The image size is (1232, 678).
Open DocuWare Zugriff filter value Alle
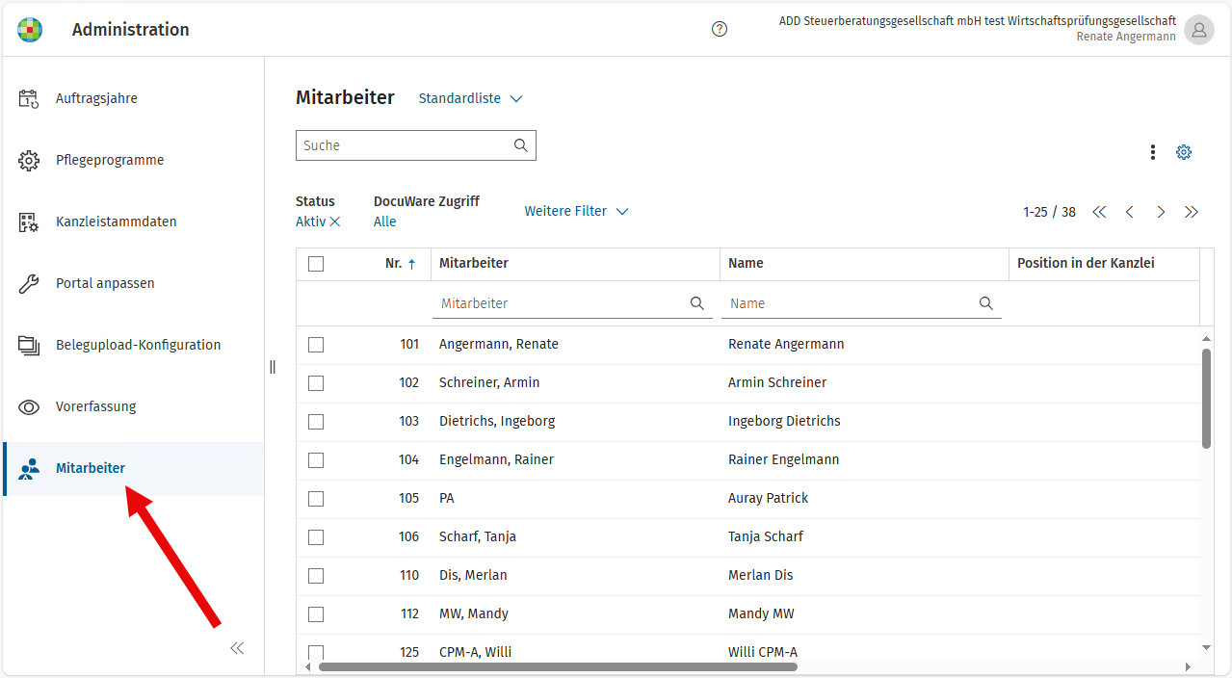point(385,222)
